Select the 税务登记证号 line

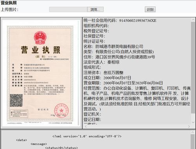(96, 31)
